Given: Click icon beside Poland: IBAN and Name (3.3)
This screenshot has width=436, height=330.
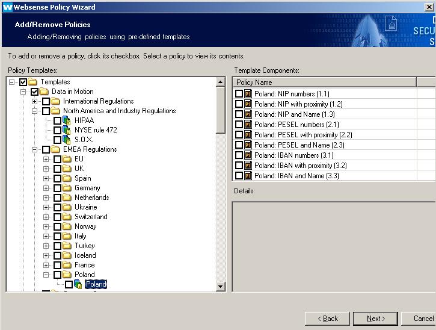Looking at the screenshot, I should (248, 176).
